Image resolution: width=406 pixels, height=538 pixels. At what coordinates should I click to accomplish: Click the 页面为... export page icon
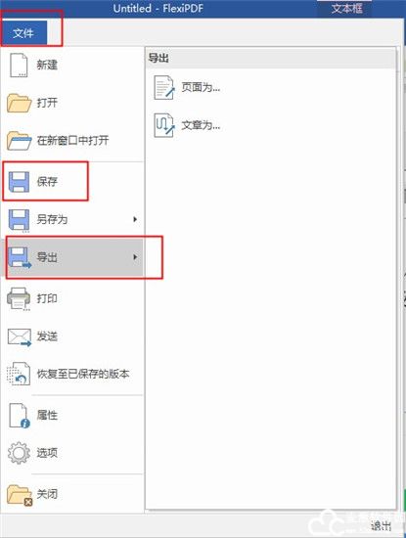coord(164,88)
